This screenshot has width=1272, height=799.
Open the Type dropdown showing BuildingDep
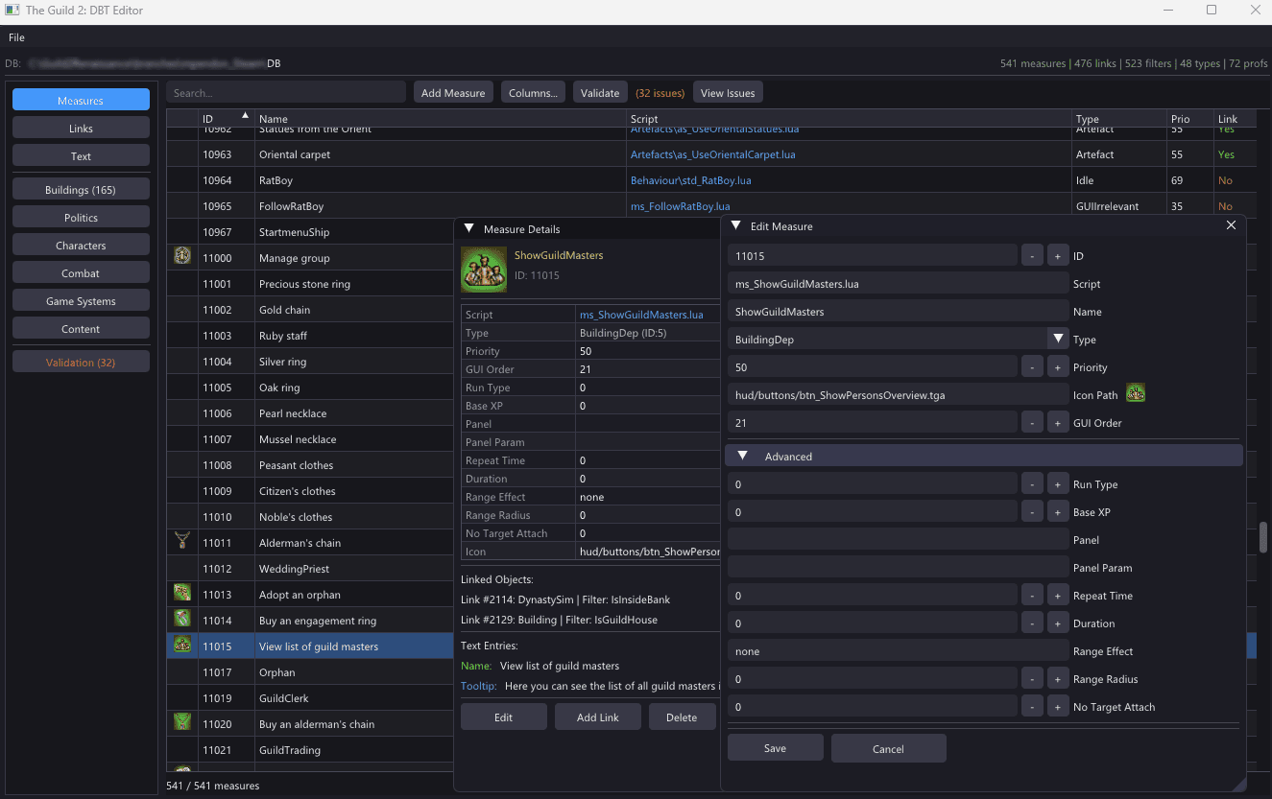(899, 339)
